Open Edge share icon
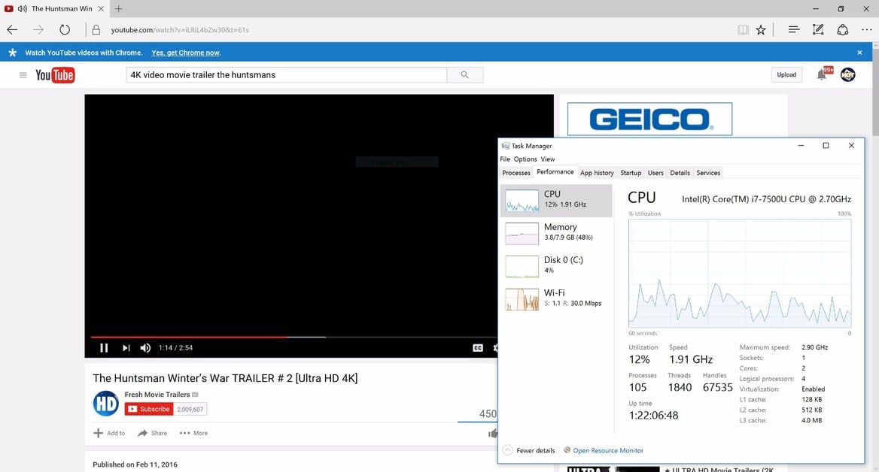 843,29
